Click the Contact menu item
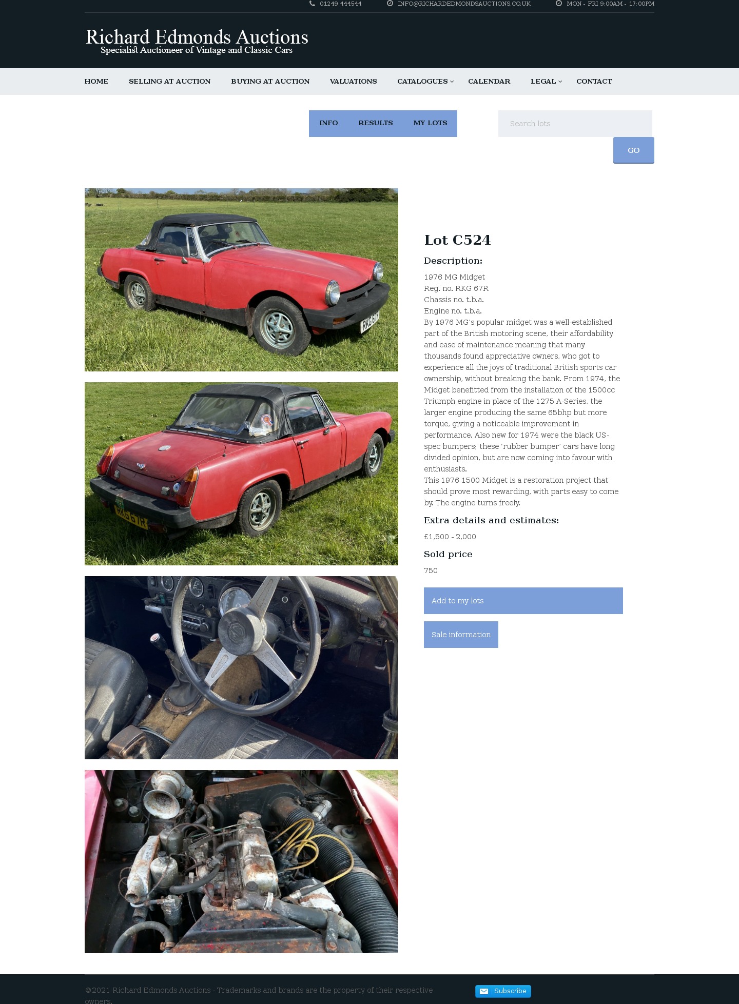 click(594, 82)
